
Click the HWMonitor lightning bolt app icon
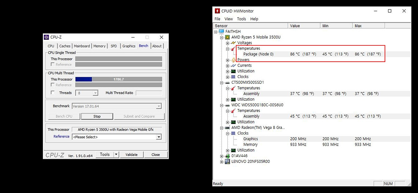pos(217,11)
